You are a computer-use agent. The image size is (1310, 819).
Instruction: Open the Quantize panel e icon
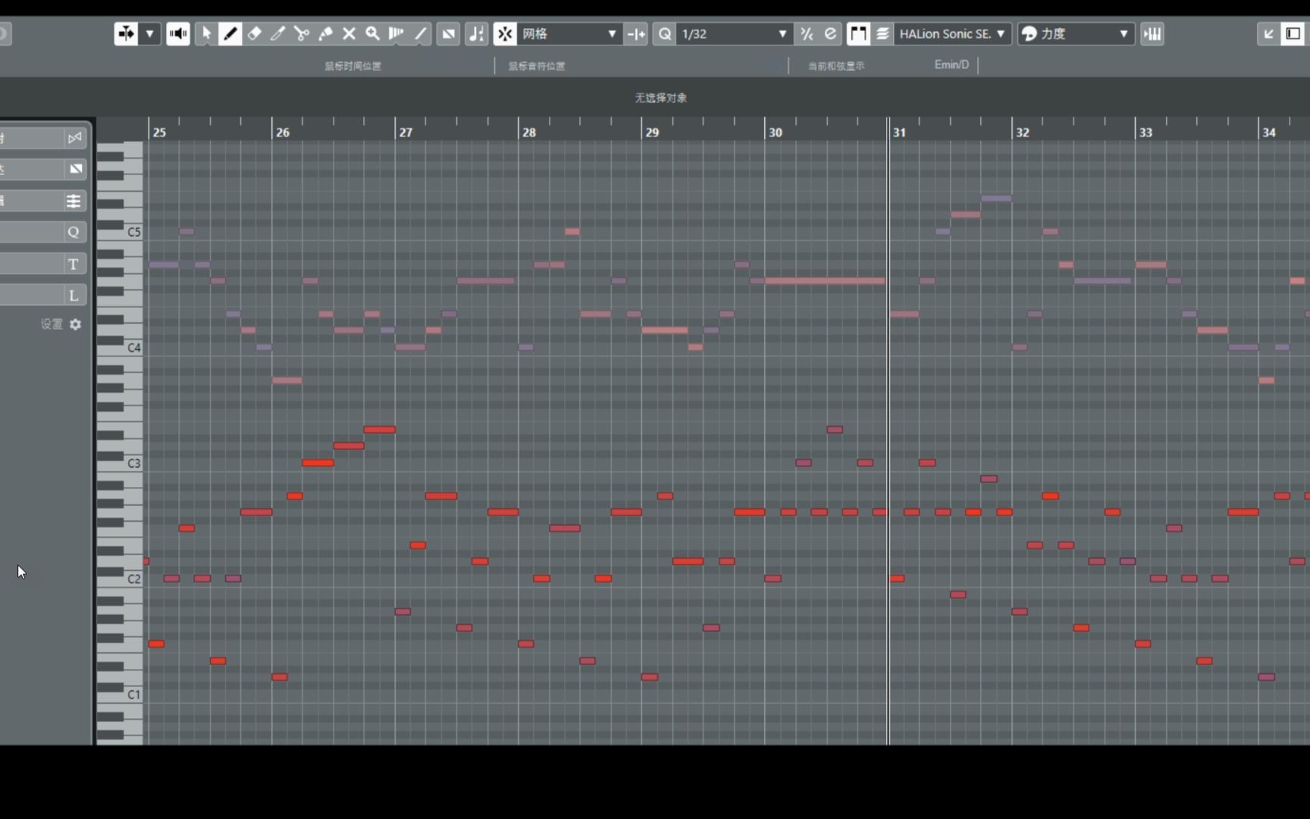[830, 33]
